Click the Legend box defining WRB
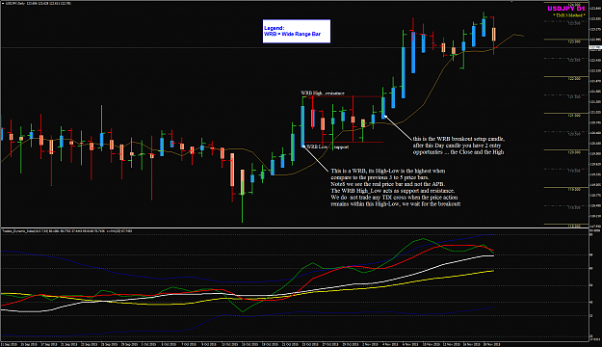Viewport: 602px width, 347px height. coord(297,31)
